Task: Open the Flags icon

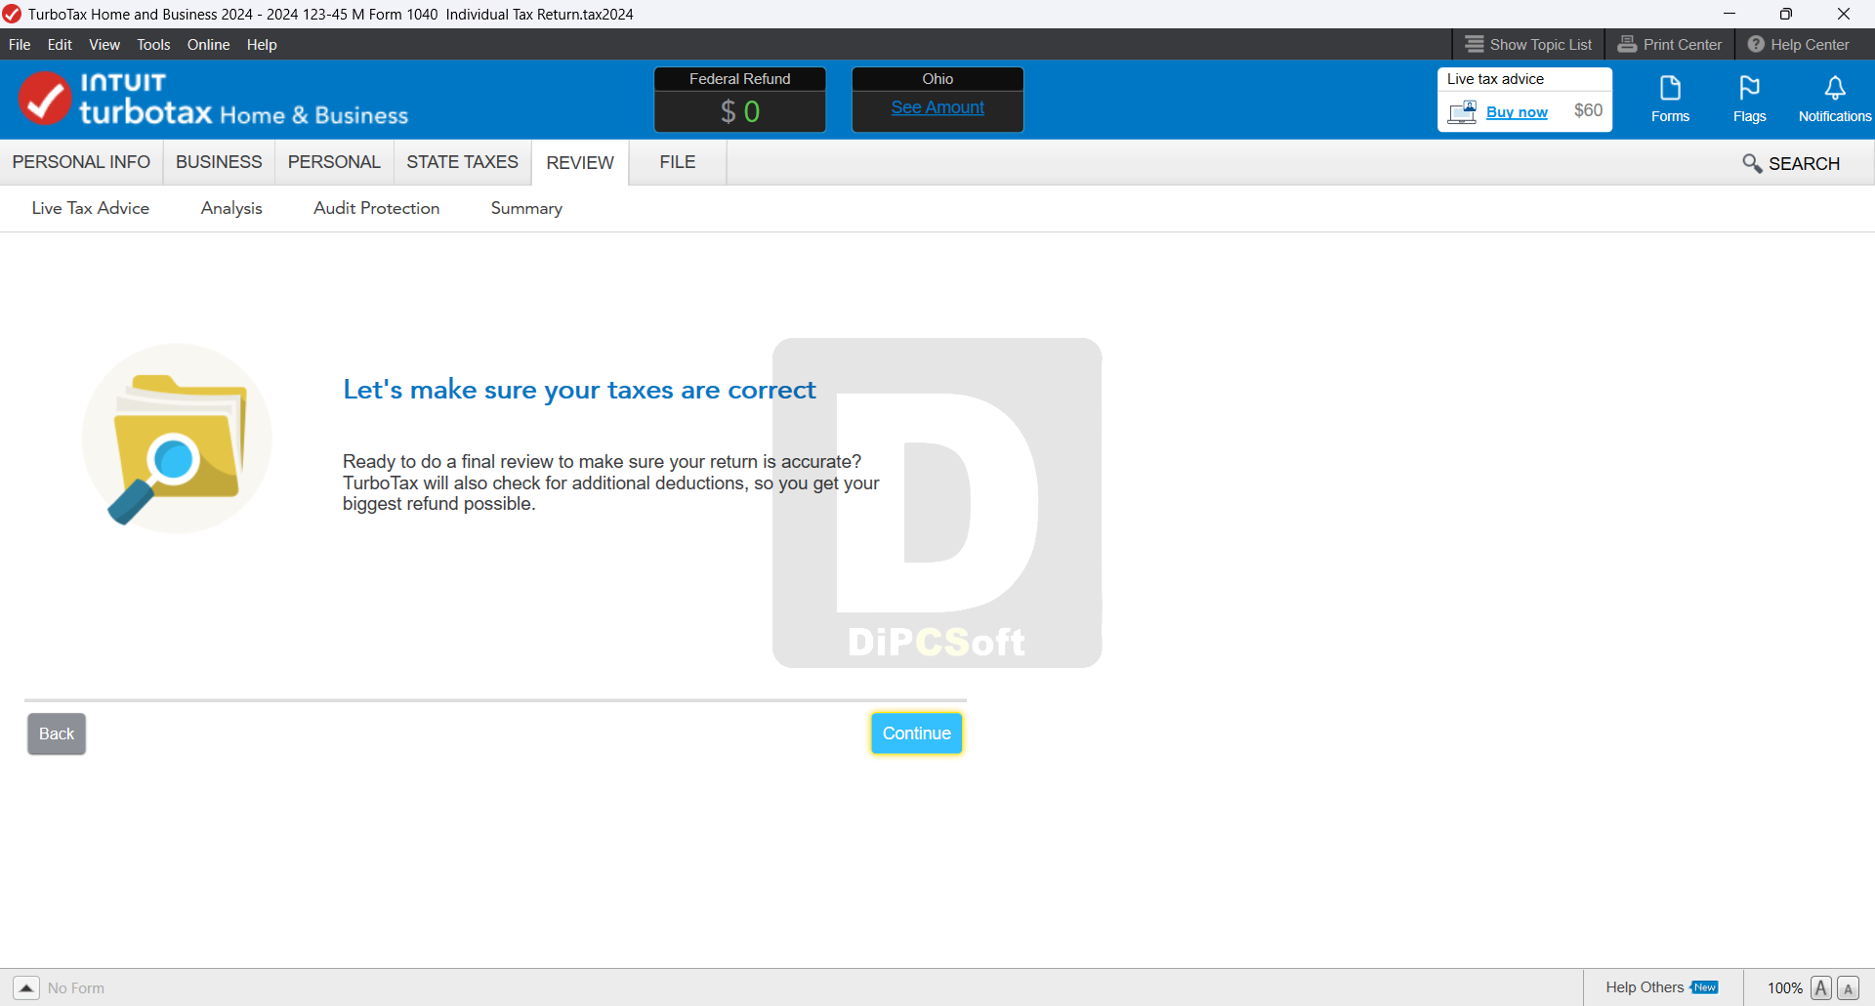Action: (1749, 100)
